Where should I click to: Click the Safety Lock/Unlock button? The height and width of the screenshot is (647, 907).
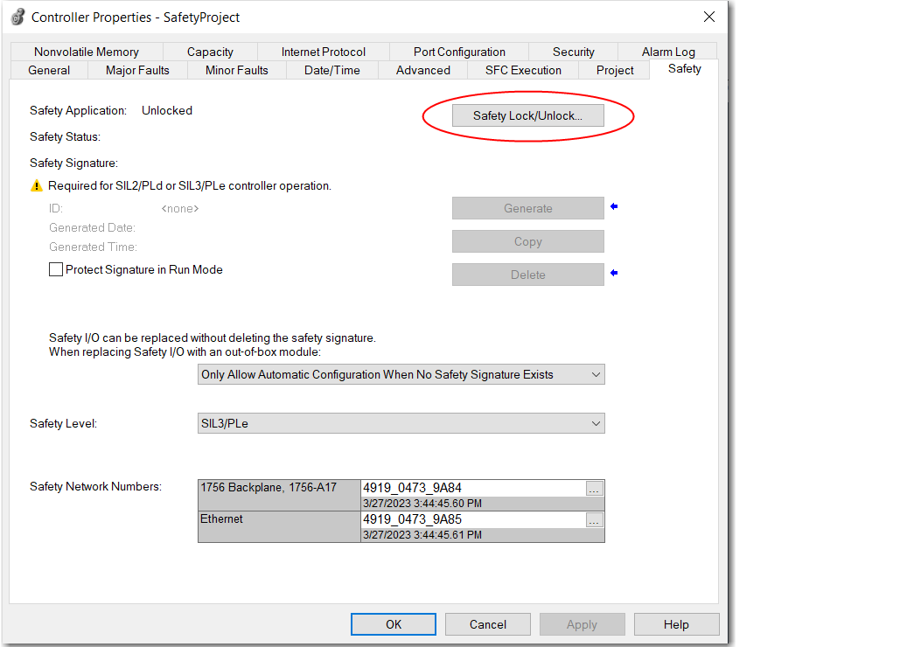click(x=527, y=115)
